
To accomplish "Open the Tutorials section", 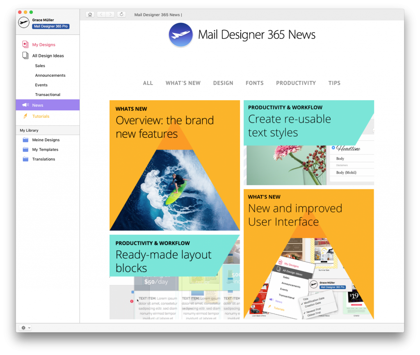I will [x=41, y=116].
